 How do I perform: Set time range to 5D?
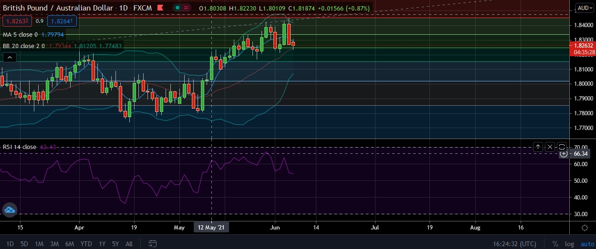(24, 244)
